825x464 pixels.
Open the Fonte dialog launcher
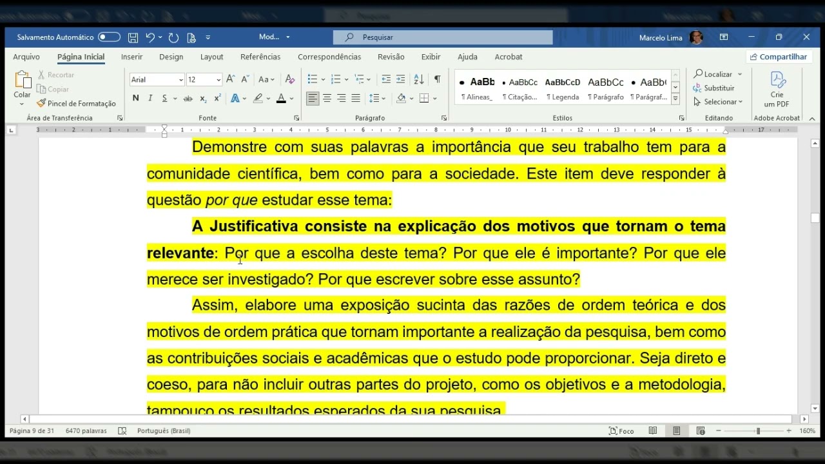(296, 119)
